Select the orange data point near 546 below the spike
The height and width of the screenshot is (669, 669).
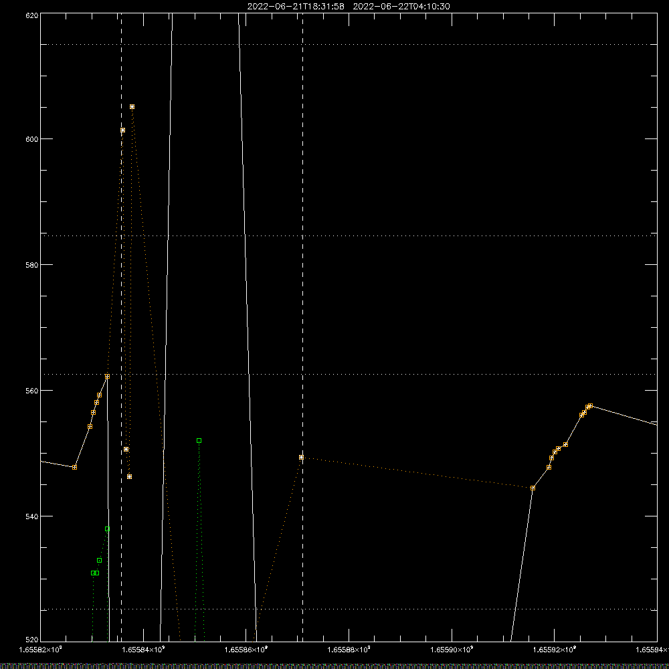130,476
